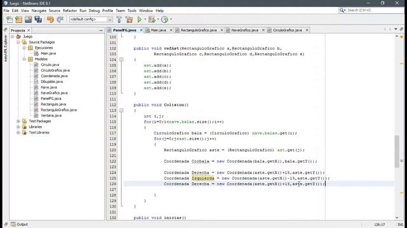Open the easyUML Explorer side panel
The height and width of the screenshot is (228, 407).
(x=6, y=48)
